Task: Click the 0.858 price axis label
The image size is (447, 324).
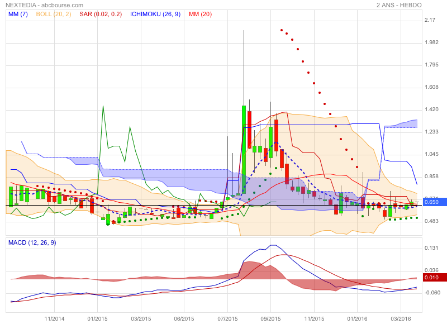Action: (431, 177)
